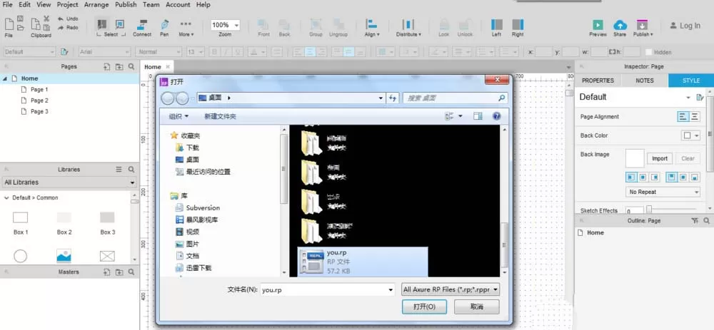This screenshot has width=714, height=330.
Task: Click the 取消 button
Action: pyautogui.click(x=477, y=306)
